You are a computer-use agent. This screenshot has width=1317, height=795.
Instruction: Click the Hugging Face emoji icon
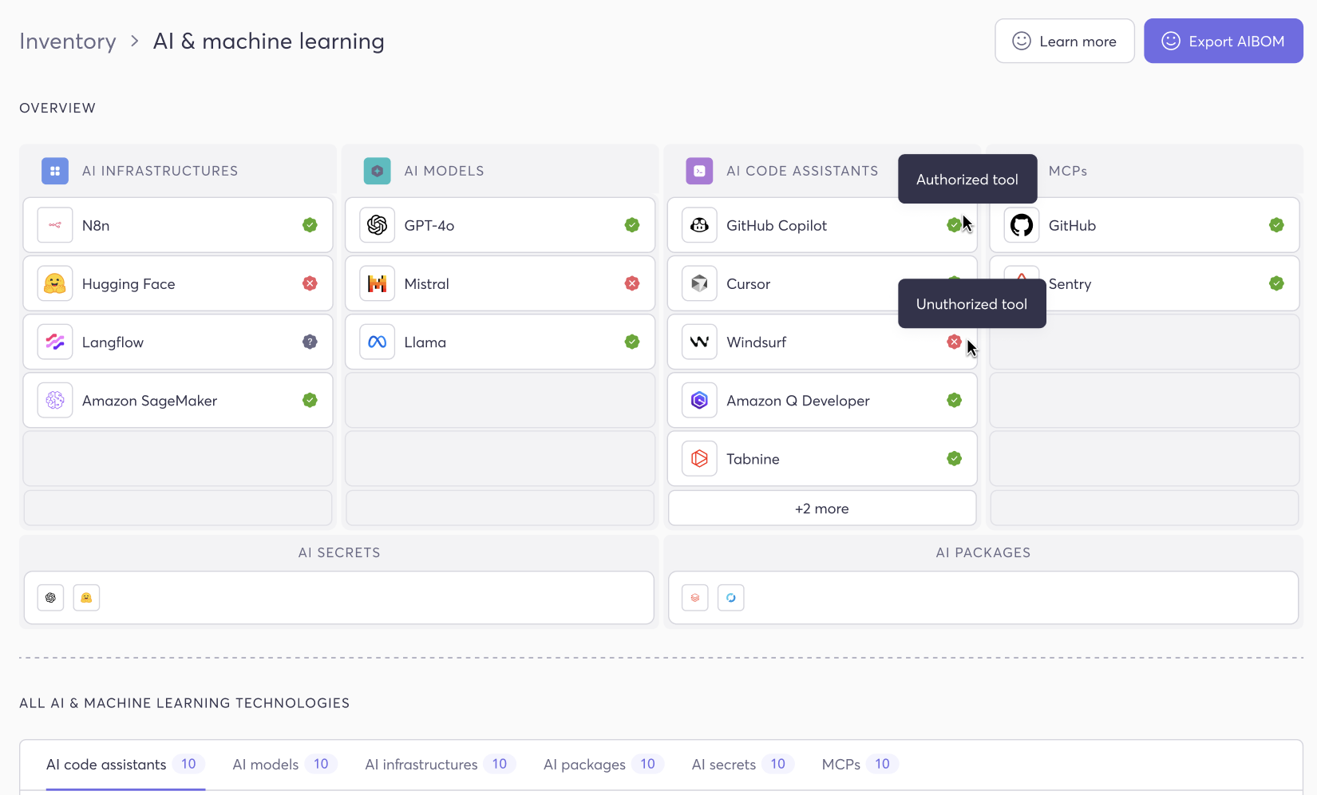55,284
